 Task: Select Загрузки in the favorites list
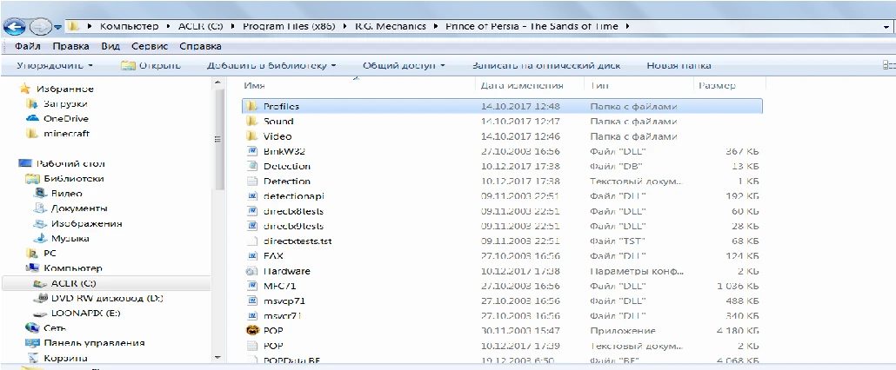(x=65, y=103)
